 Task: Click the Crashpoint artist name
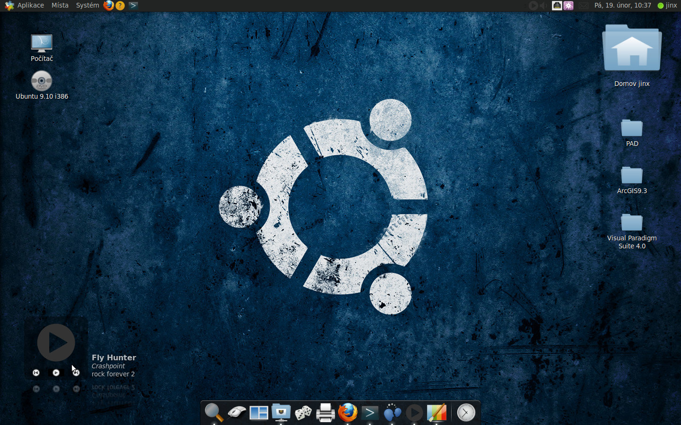tap(108, 366)
